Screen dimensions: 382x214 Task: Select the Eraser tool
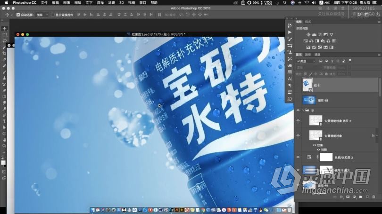4,90
